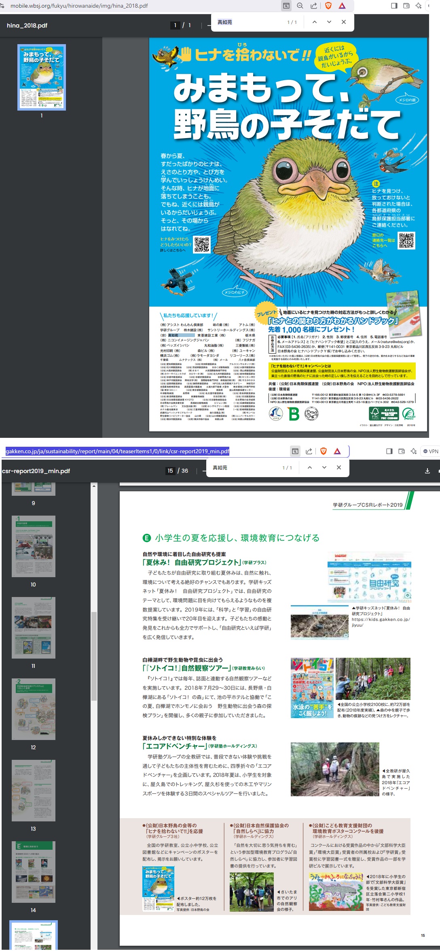
Task: Click the '/ 36' total pages text
Action: pos(183,471)
